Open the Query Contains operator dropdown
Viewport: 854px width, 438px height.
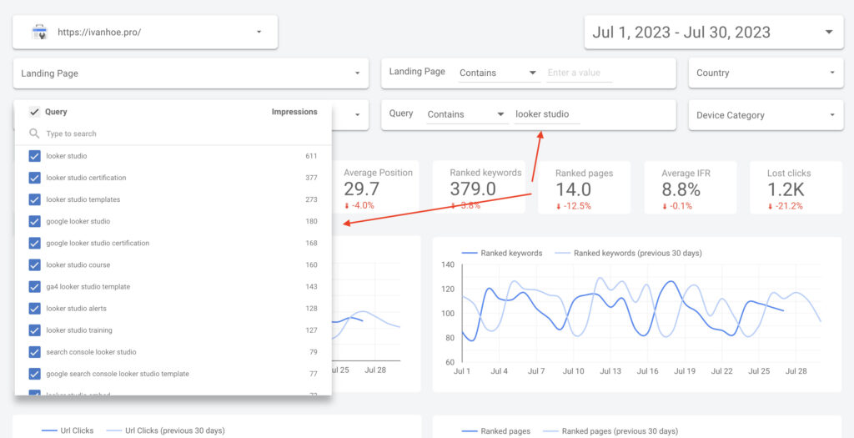coord(466,114)
